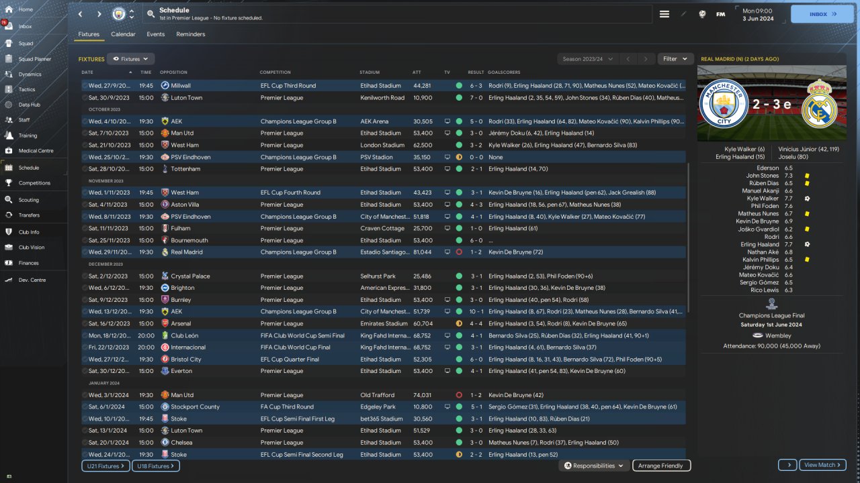Open Tactics from the sidebar

27,89
